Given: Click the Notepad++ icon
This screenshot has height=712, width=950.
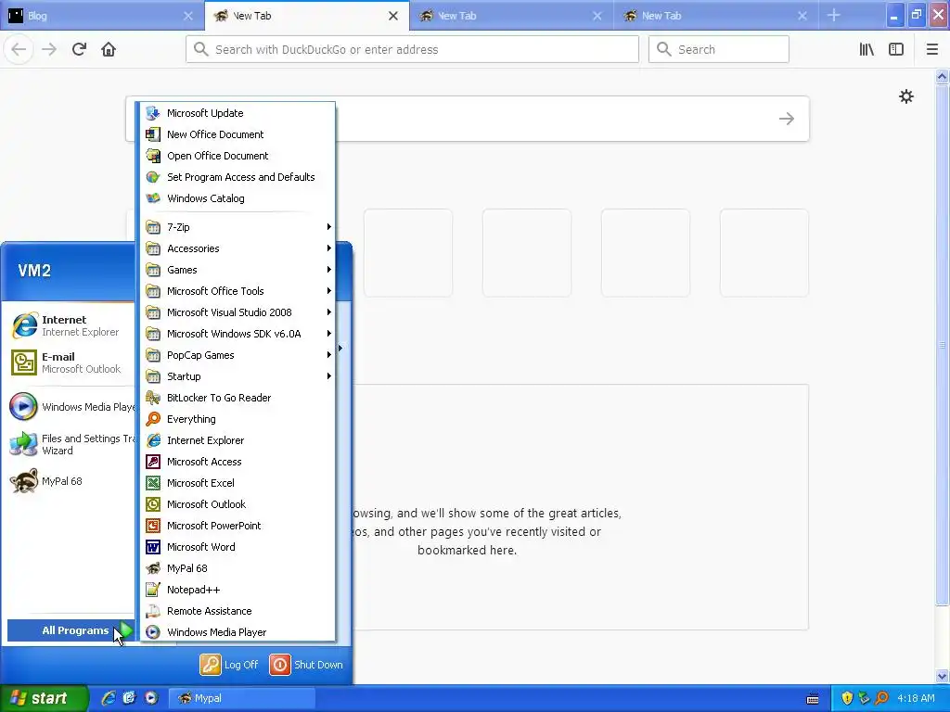Looking at the screenshot, I should pyautogui.click(x=153, y=590).
